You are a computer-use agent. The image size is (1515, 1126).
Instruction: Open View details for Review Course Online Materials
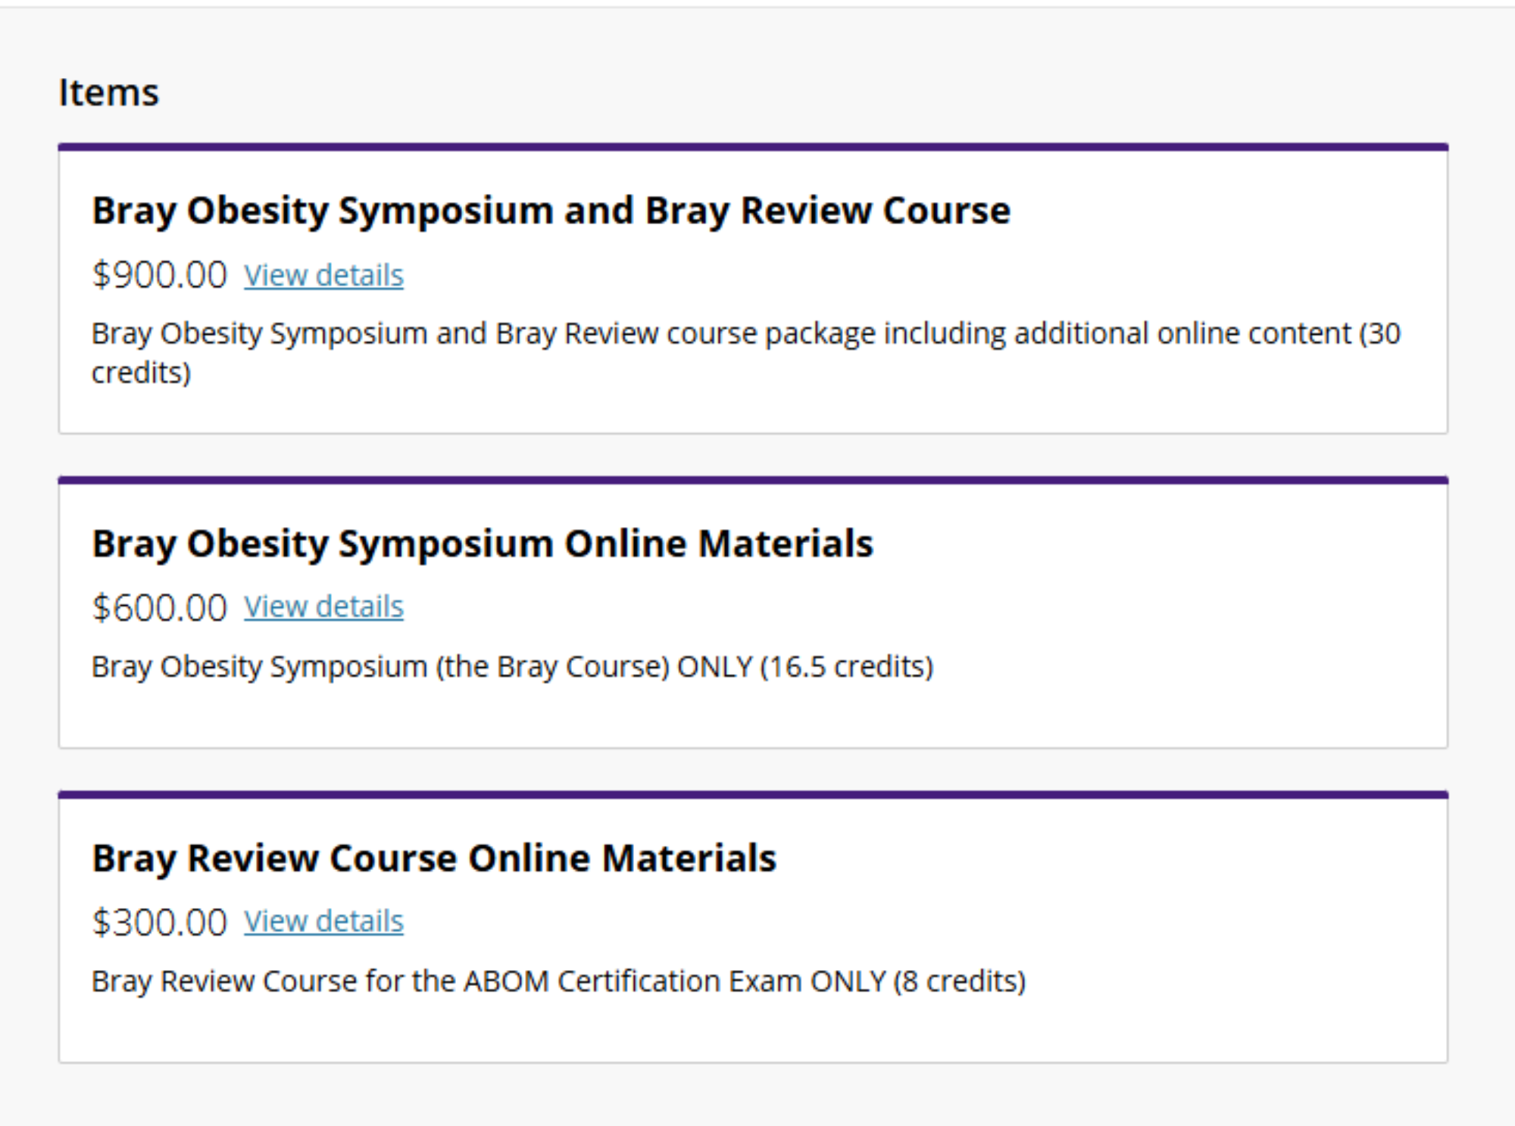point(323,922)
